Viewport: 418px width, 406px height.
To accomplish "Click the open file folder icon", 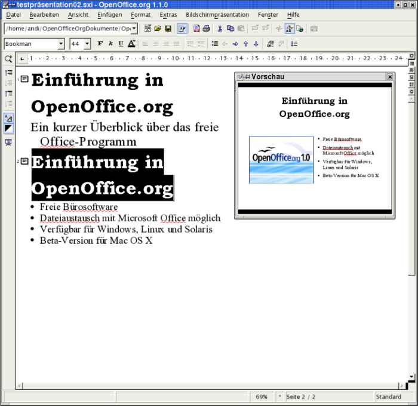I will [x=158, y=29].
